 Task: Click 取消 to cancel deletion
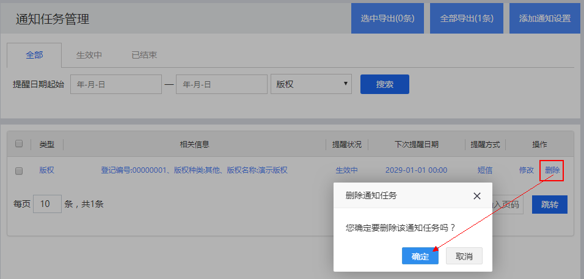point(464,256)
